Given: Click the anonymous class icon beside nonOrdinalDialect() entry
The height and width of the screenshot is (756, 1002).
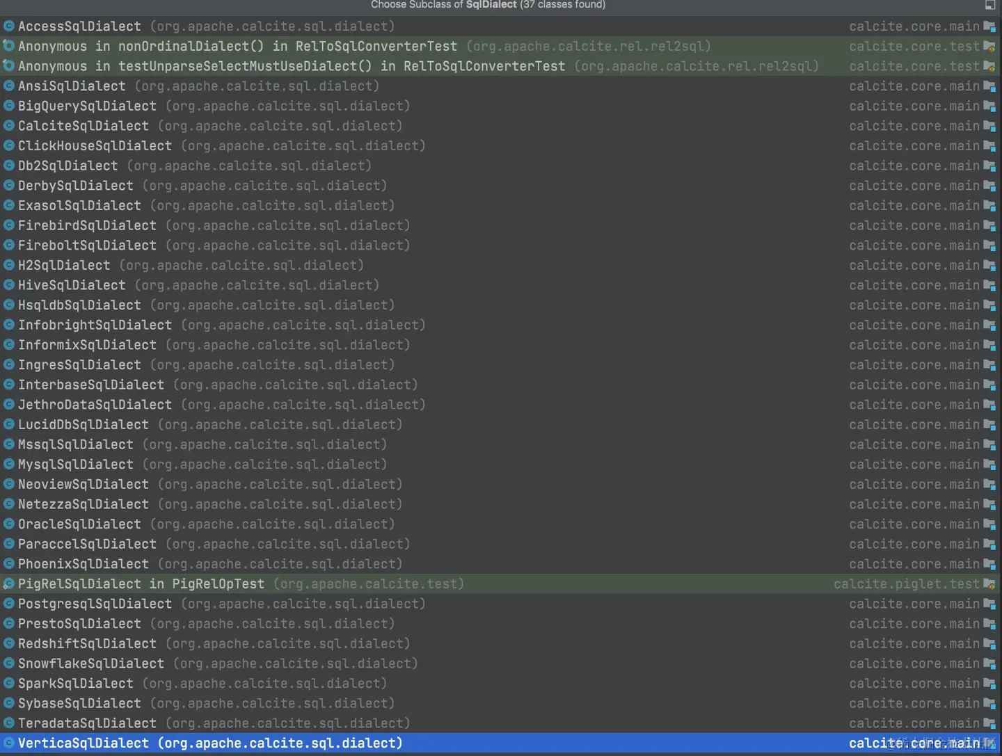Looking at the screenshot, I should (9, 46).
